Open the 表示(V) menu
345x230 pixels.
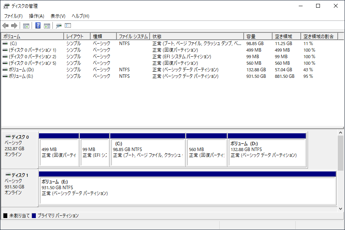[x=58, y=16]
